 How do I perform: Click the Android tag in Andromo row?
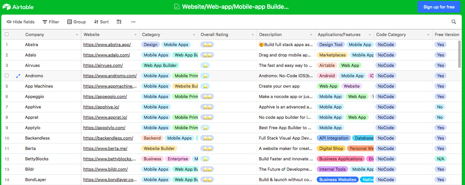(x=327, y=76)
